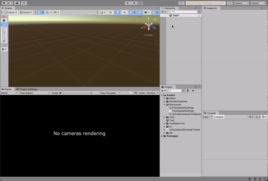Pause the editor playback

[x=134, y=3]
